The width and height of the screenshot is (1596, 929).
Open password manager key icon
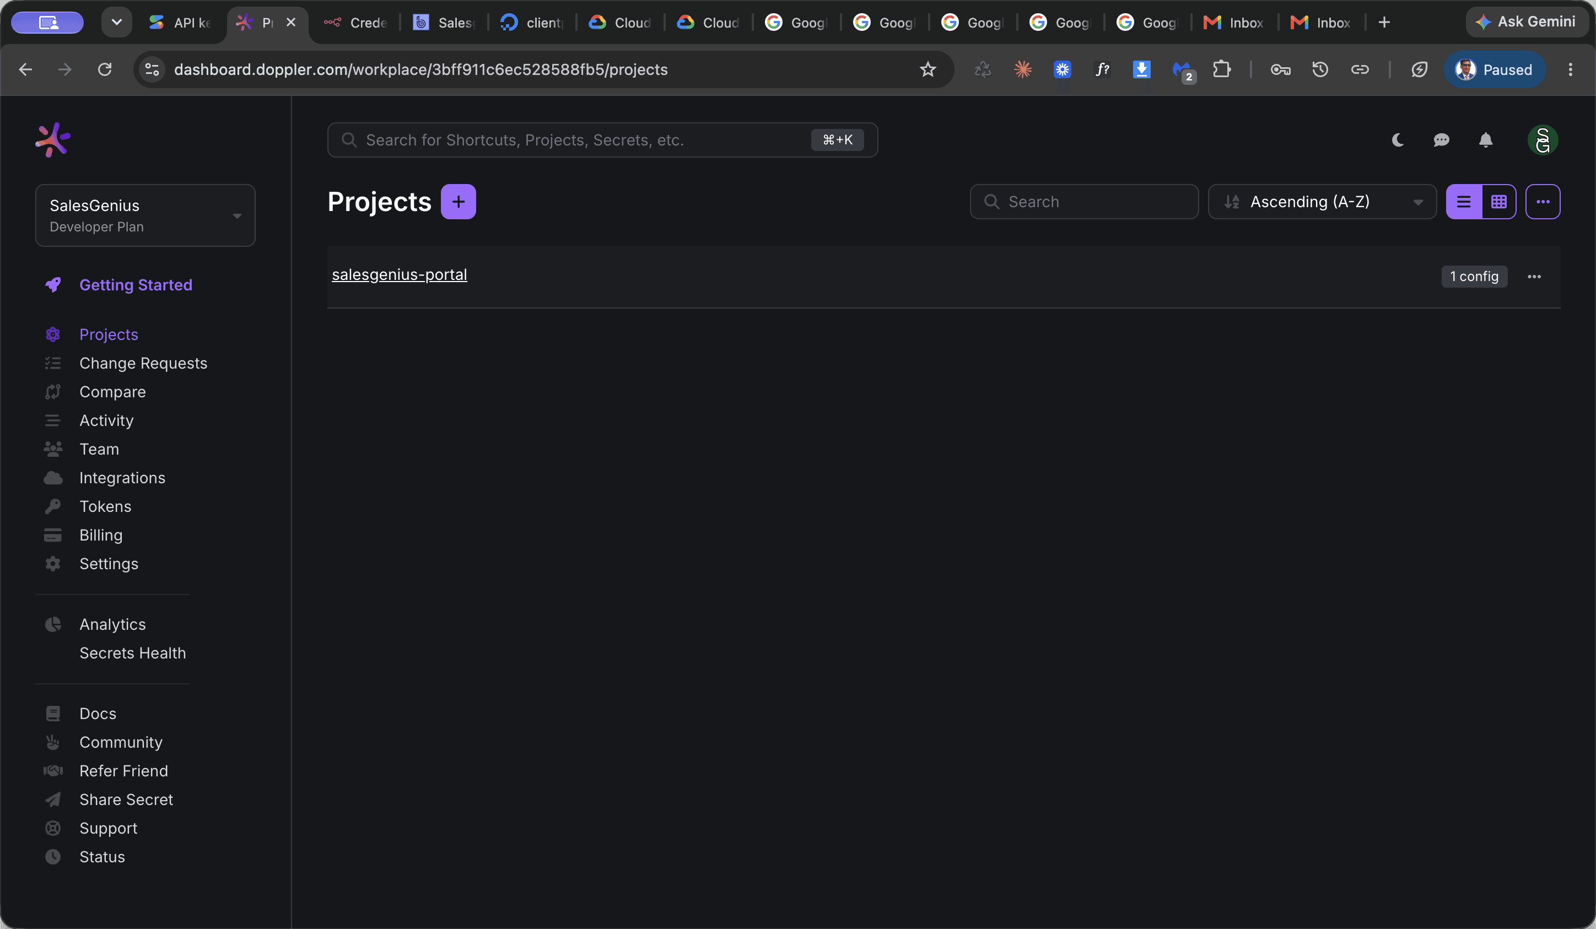[1281, 69]
